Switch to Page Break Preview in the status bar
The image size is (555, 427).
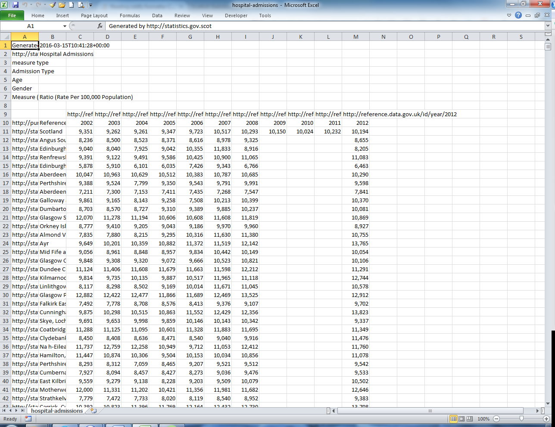470,419
